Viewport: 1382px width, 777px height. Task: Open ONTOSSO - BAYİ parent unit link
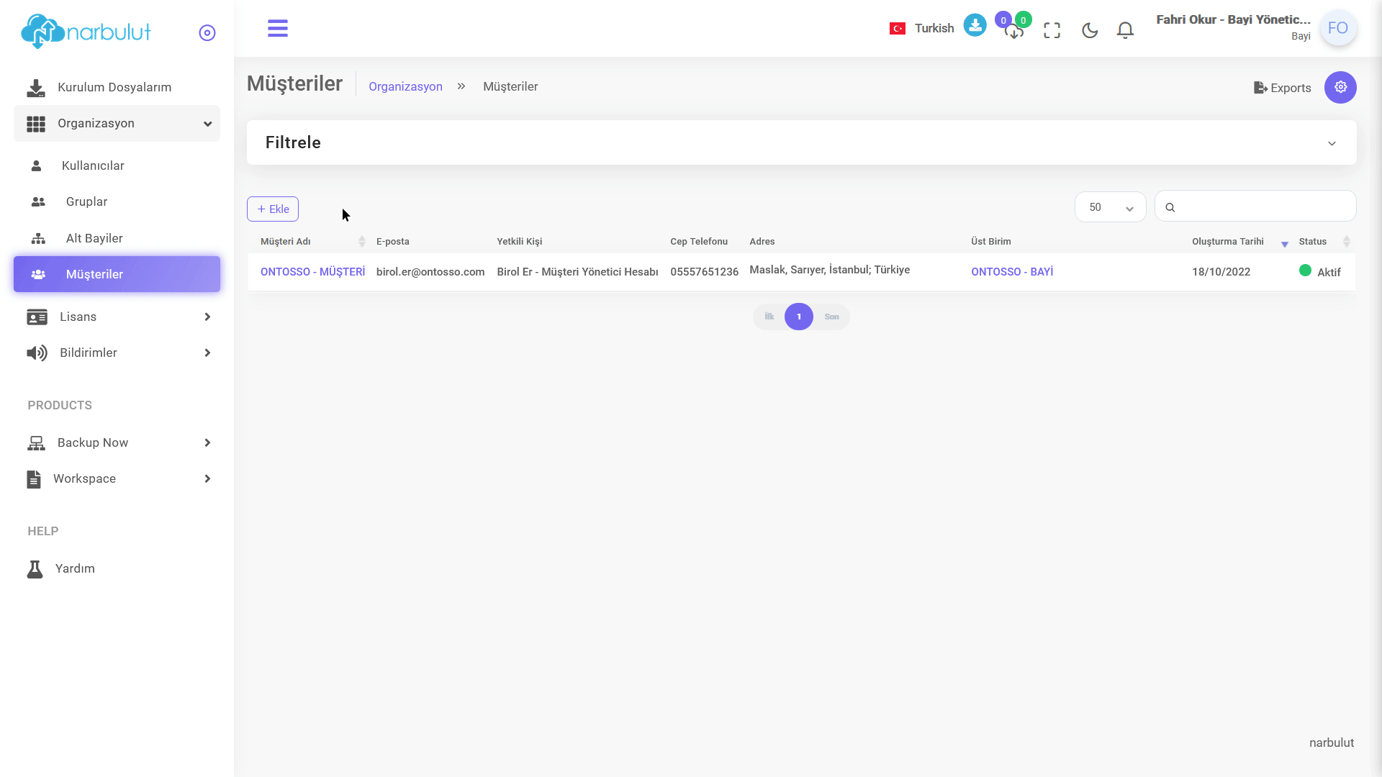pos(1012,272)
